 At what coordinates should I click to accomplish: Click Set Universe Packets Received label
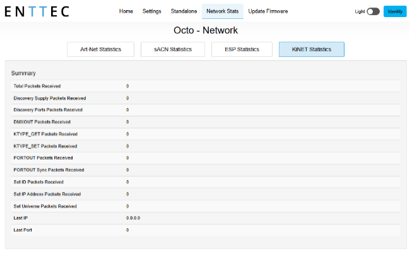tap(45, 206)
